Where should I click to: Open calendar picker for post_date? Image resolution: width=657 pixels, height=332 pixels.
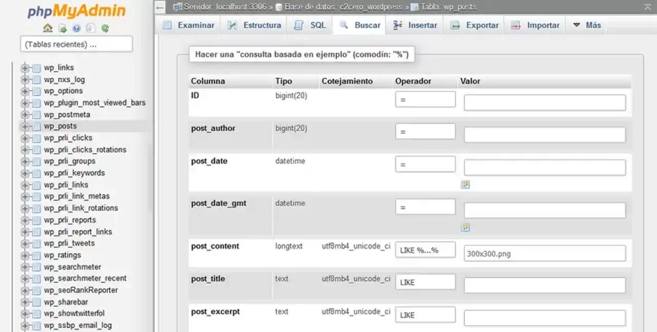[x=466, y=184]
